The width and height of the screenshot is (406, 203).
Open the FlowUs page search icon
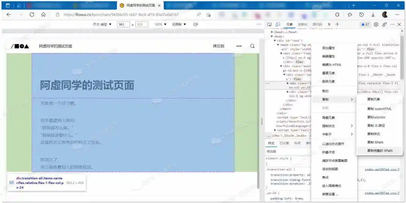[x=253, y=46]
